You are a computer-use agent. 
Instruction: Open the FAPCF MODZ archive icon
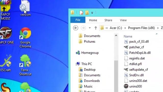click(x=5, y=10)
